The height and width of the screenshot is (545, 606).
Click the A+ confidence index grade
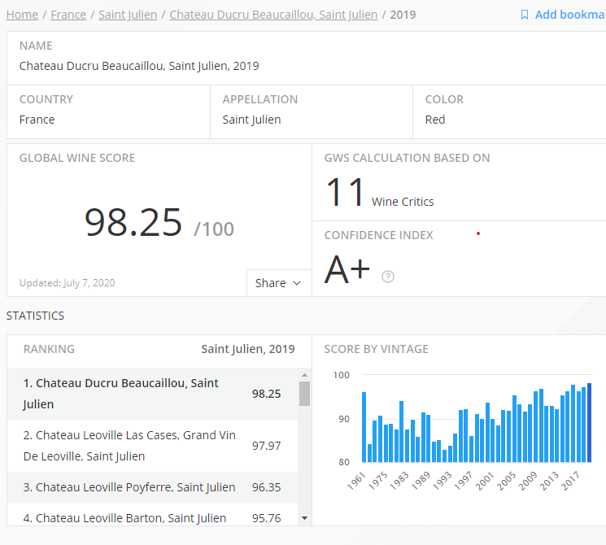[x=347, y=269]
